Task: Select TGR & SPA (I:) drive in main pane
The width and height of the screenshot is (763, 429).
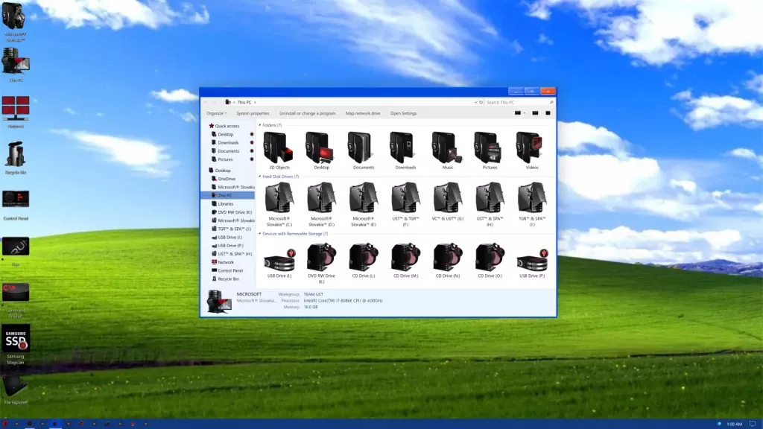Action: [532, 204]
